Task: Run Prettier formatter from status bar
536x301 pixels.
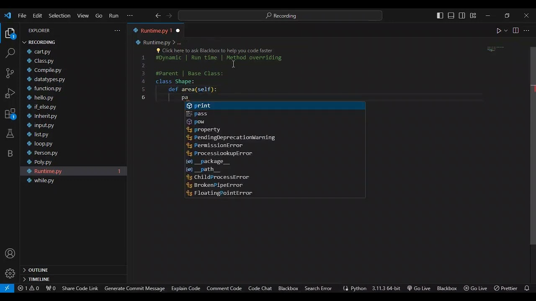Action: coord(506,288)
